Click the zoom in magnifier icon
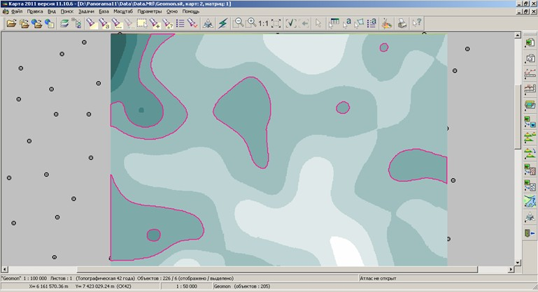 click(x=251, y=23)
